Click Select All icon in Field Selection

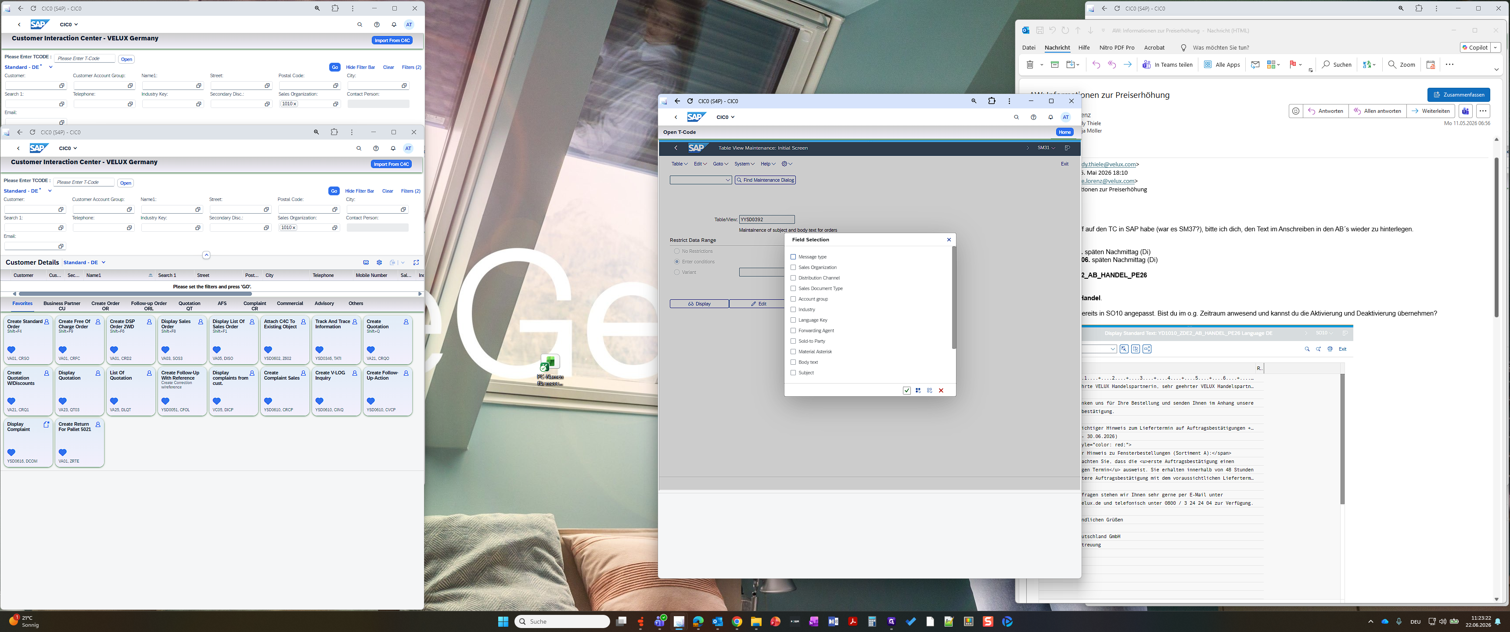click(x=918, y=391)
